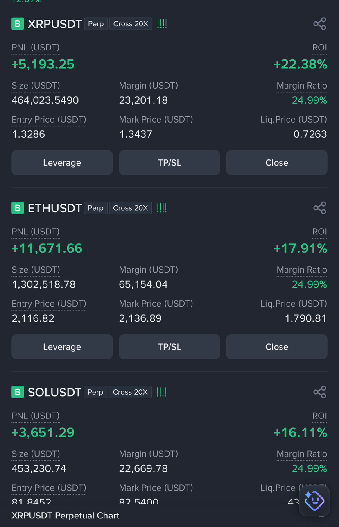Image resolution: width=339 pixels, height=527 pixels.
Task: Open the floating AI assistant icon
Action: pos(314,500)
